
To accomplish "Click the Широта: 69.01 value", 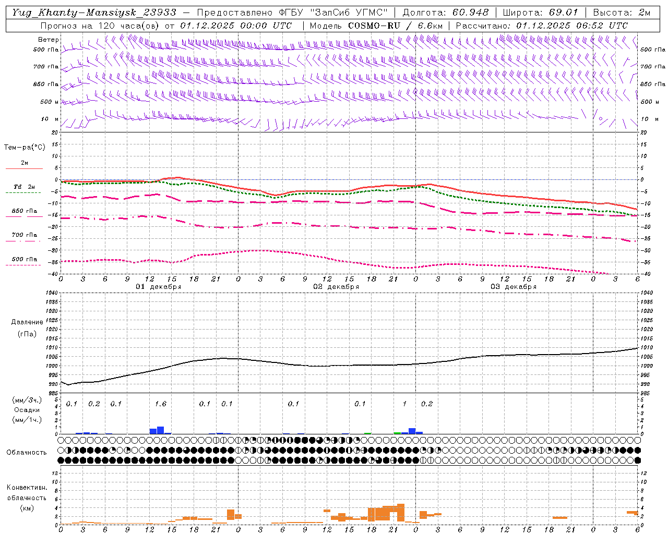I will coord(540,13).
